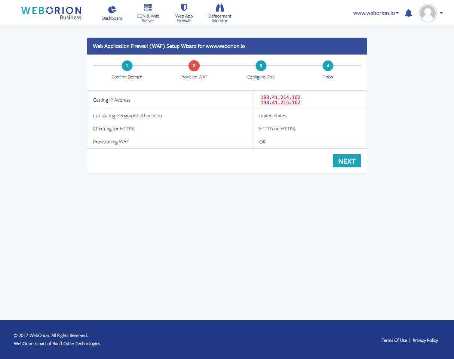This screenshot has width=454, height=359.
Task: Click the Confirm Domain step label
Action: click(x=127, y=77)
